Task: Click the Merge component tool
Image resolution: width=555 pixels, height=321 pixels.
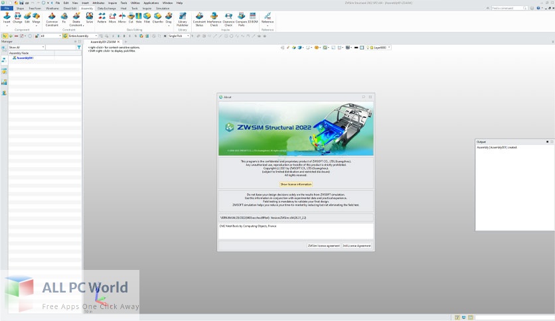Action: pos(36,18)
